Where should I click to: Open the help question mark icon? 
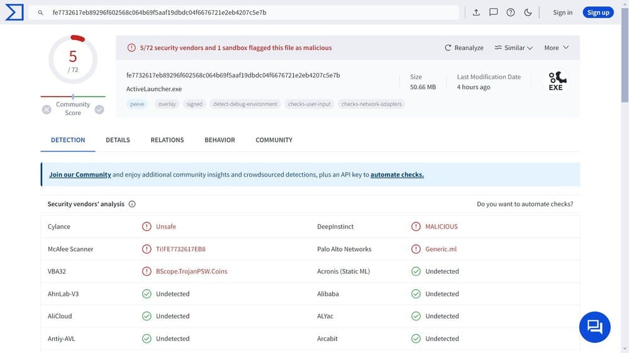(x=511, y=13)
